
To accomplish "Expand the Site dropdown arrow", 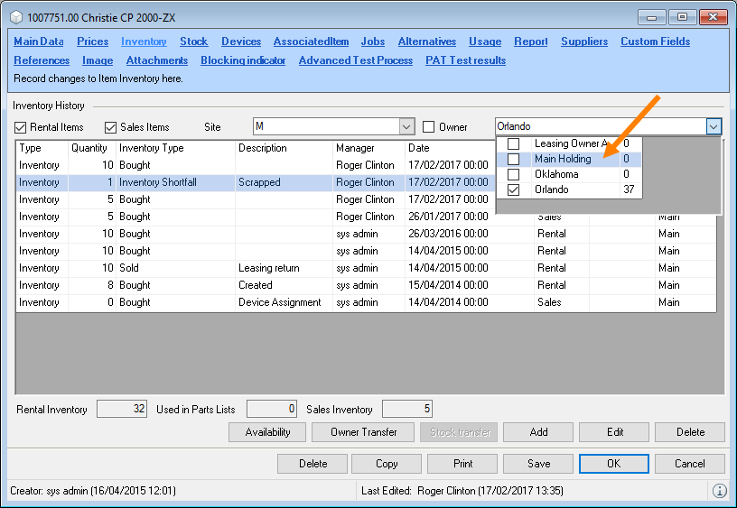I will (x=406, y=127).
